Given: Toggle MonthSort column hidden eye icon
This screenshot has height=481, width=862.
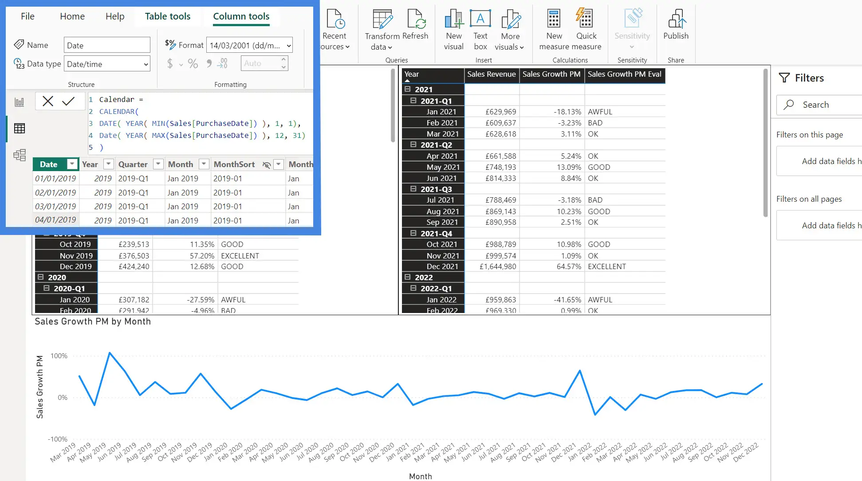Looking at the screenshot, I should [266, 164].
